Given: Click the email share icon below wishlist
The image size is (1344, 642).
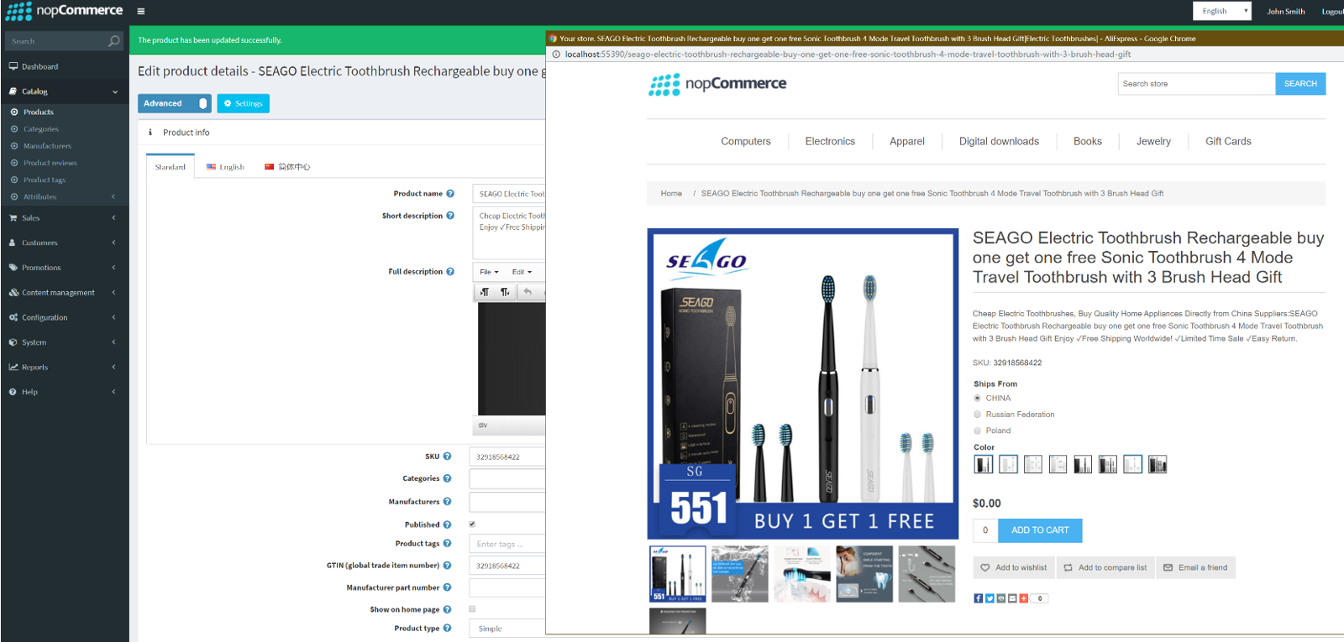Looking at the screenshot, I should point(1012,598).
